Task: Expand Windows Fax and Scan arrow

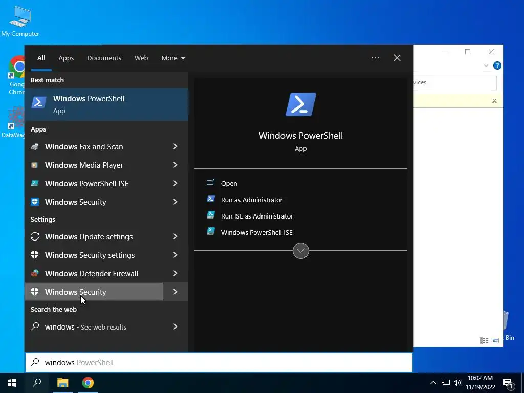Action: [176, 146]
